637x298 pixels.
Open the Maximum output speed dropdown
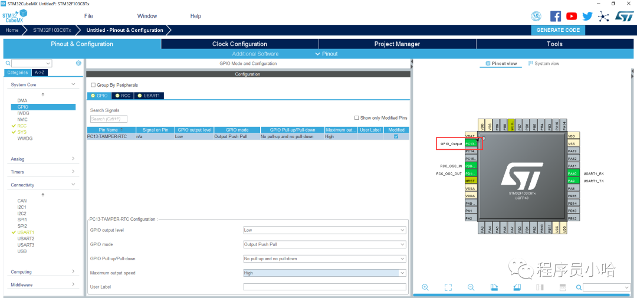(x=324, y=273)
